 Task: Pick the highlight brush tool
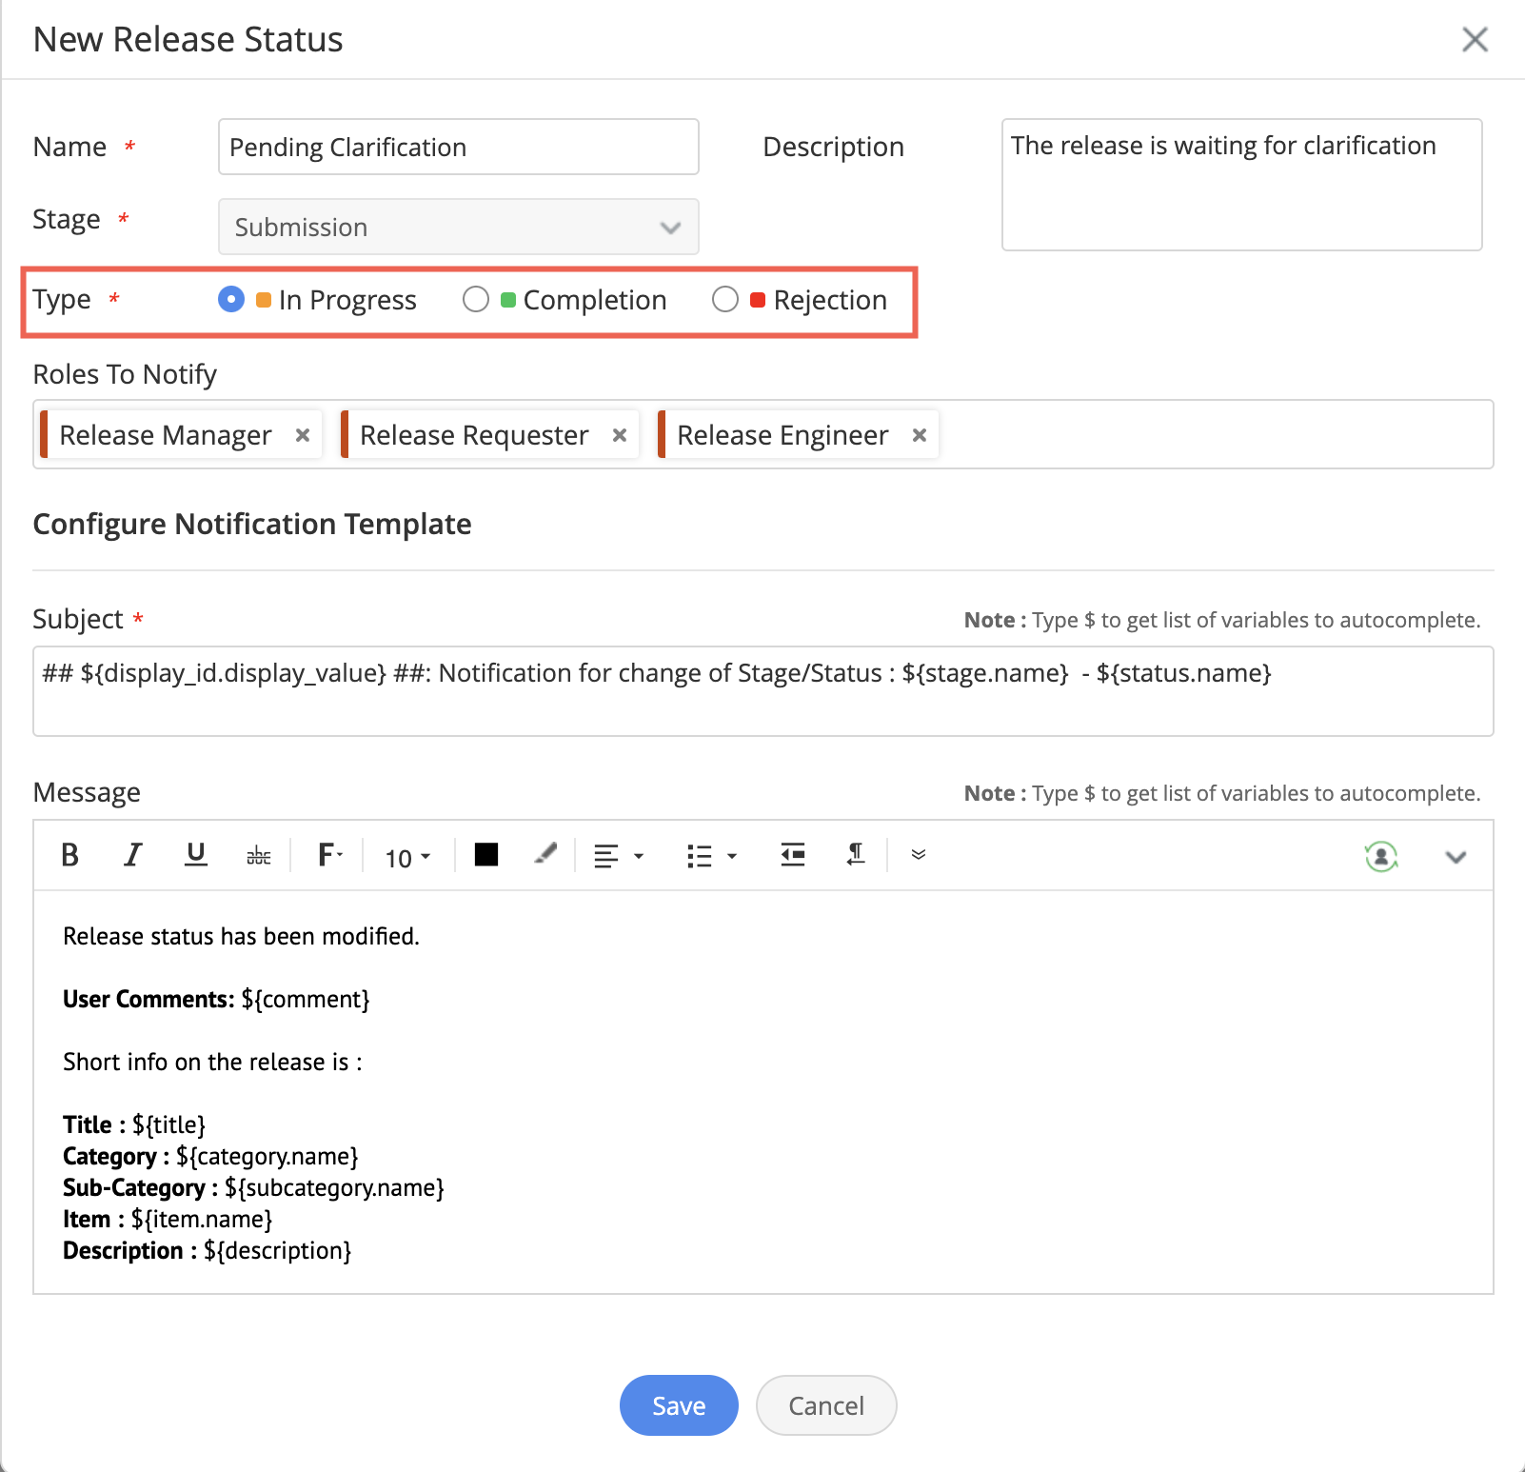[x=545, y=854]
